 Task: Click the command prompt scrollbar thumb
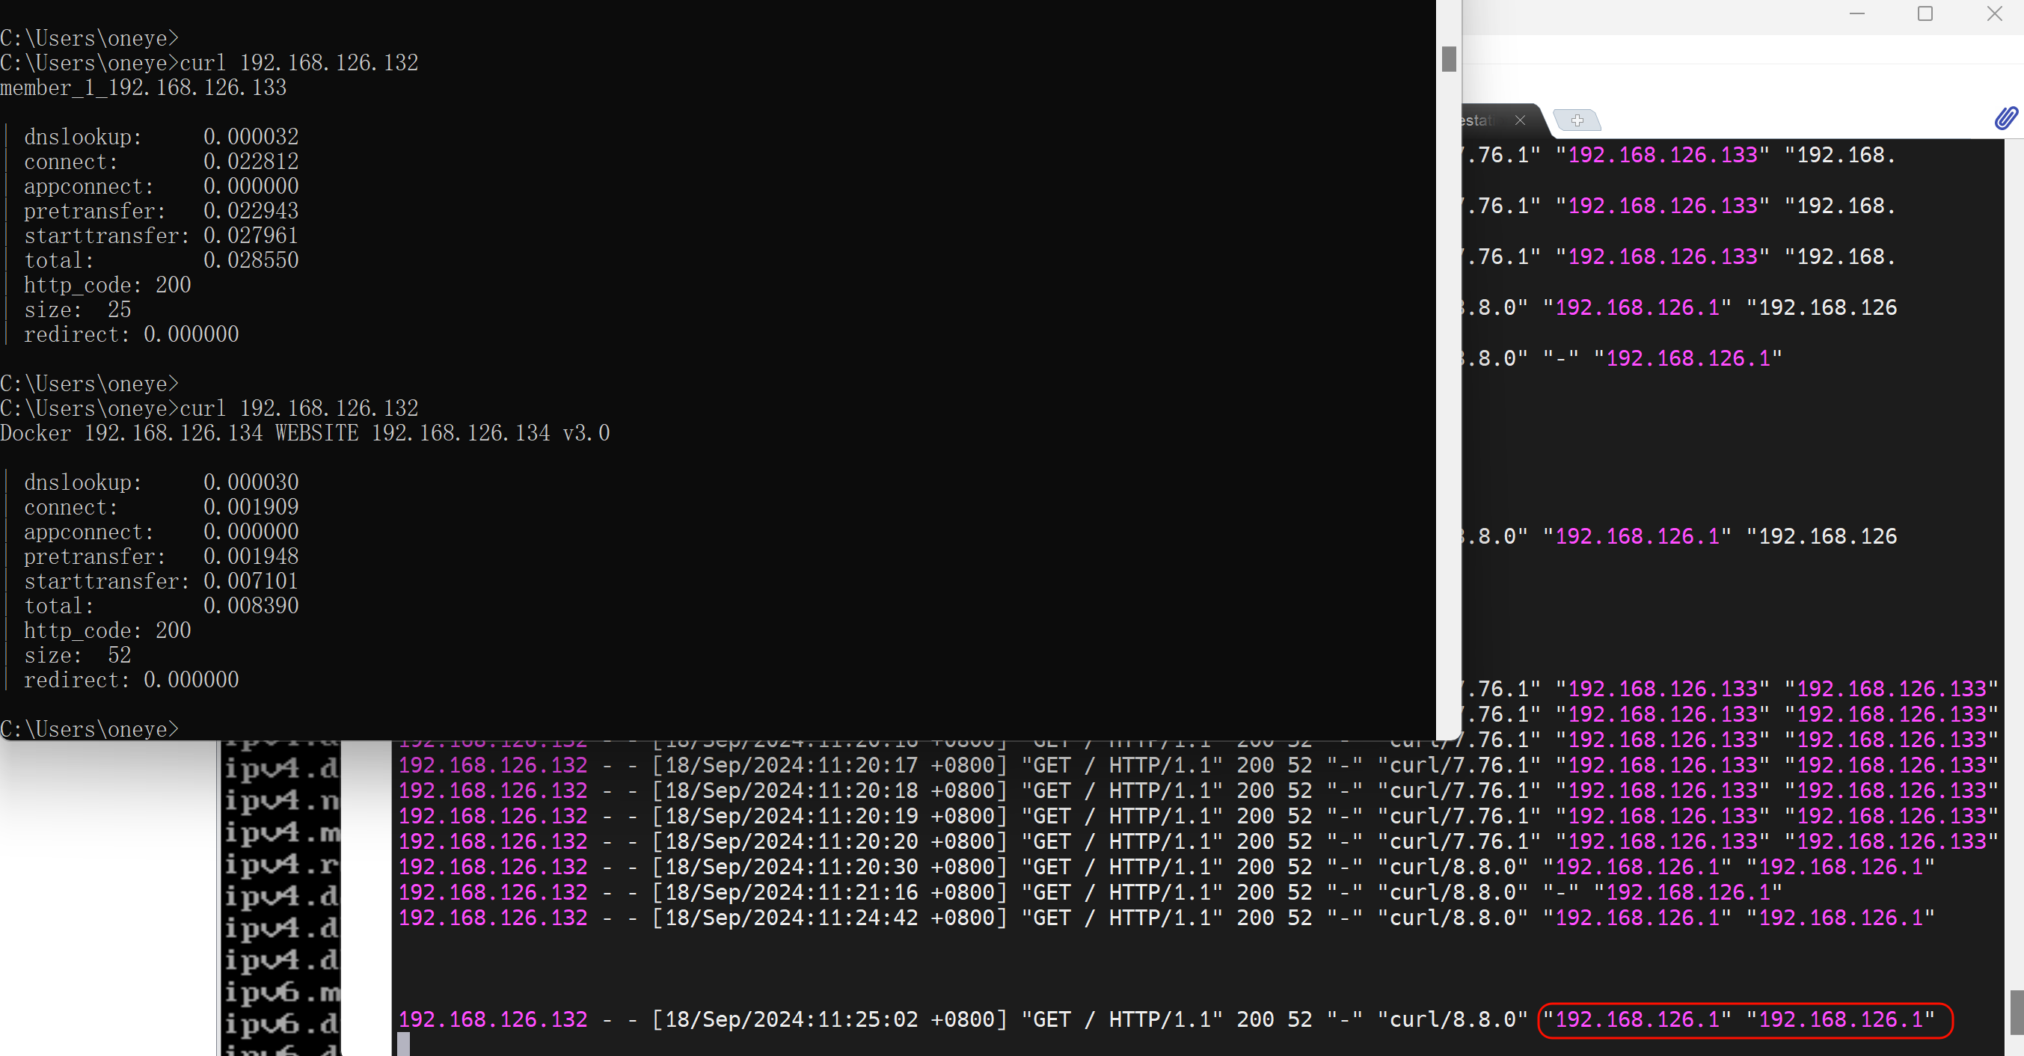point(1449,59)
